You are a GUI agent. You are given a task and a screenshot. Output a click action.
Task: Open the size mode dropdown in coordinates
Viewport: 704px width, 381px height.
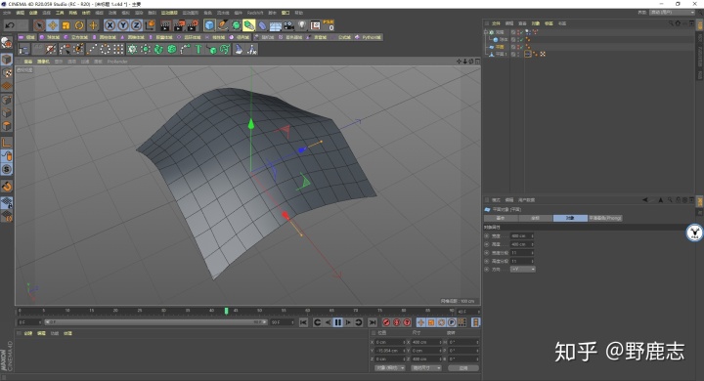(x=426, y=368)
